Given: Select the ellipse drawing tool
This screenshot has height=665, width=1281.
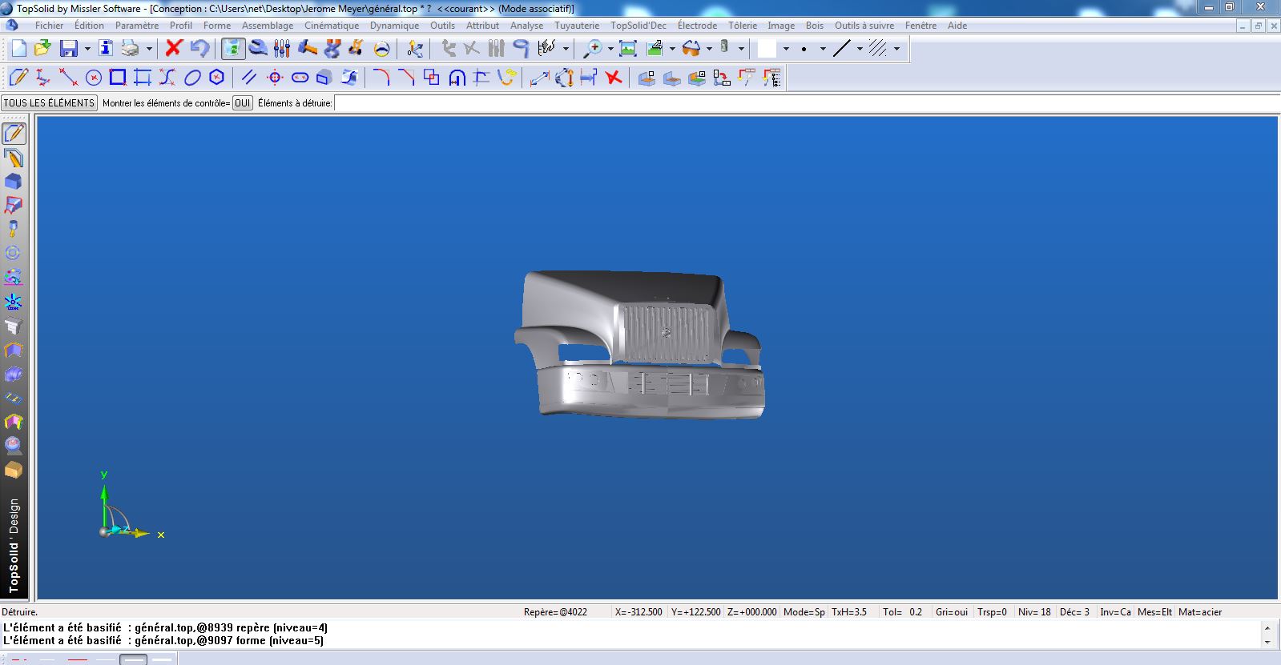Looking at the screenshot, I should [192, 78].
